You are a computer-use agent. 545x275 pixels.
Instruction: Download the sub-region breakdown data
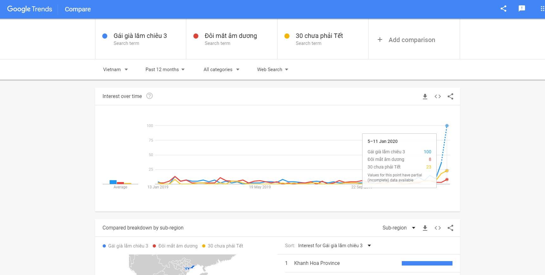point(425,228)
